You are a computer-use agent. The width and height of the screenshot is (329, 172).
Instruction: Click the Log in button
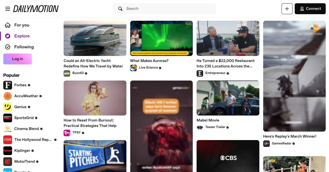point(18,59)
